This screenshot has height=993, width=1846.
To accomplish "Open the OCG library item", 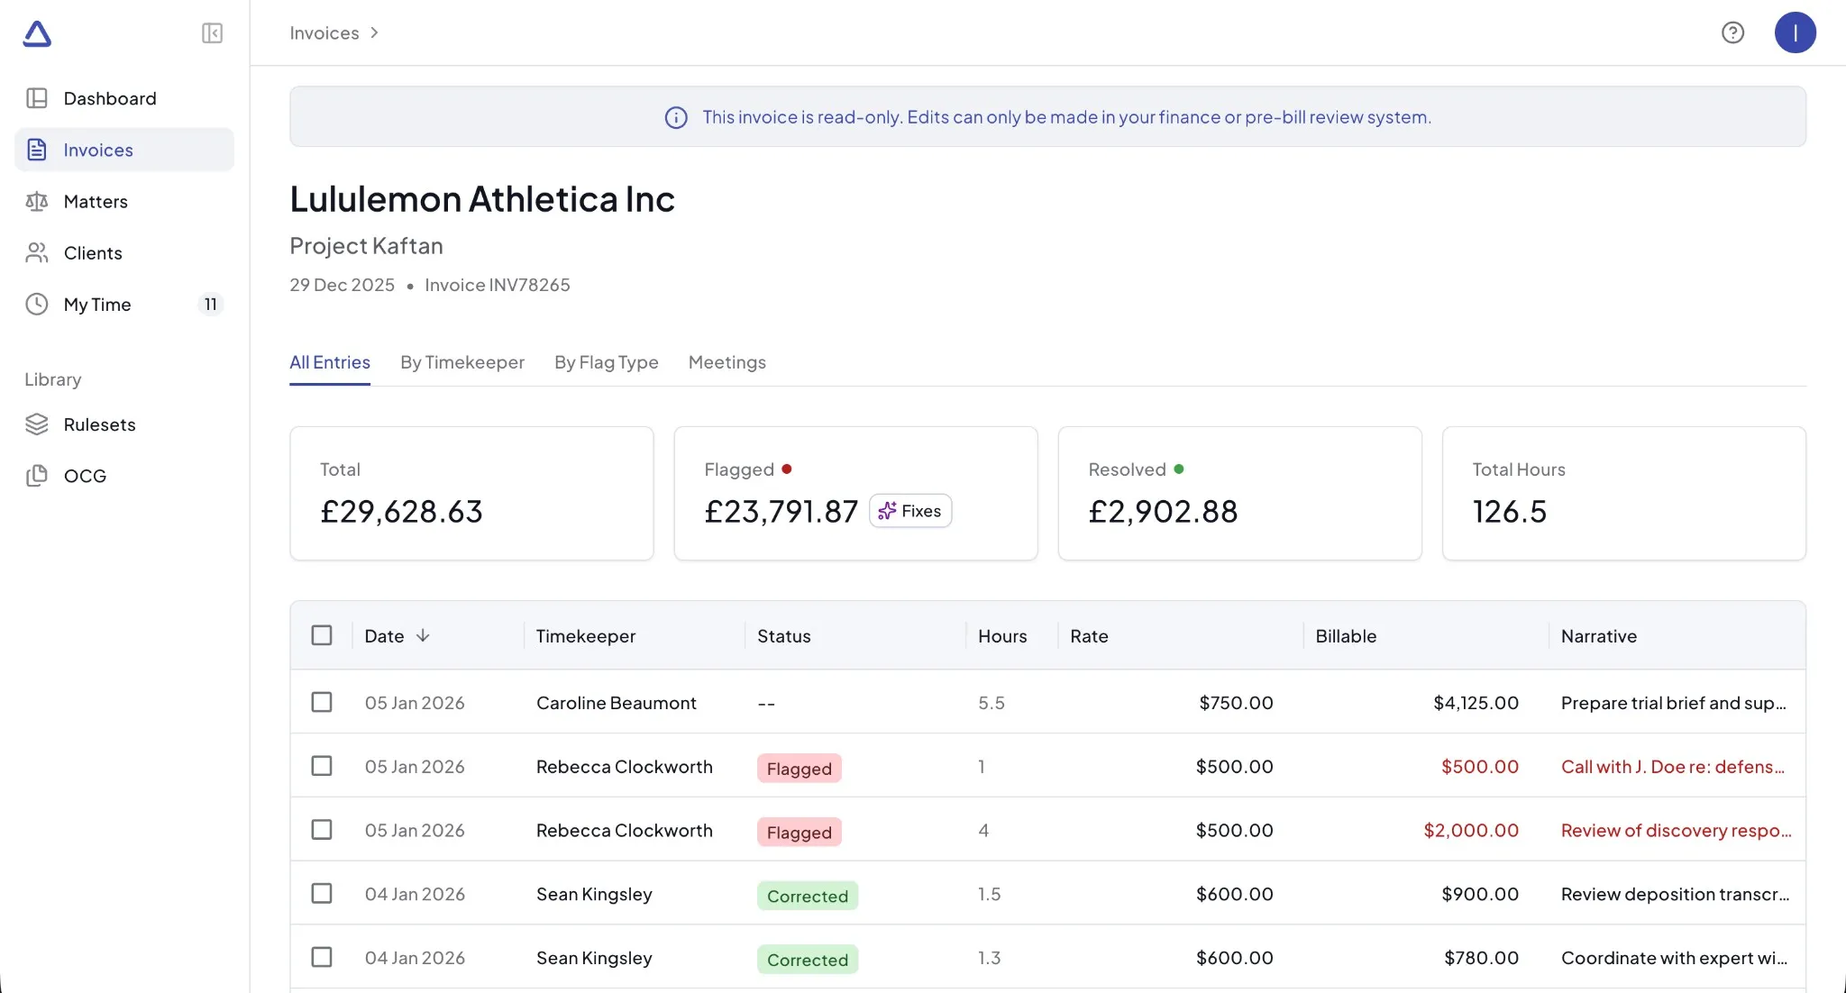I will (86, 475).
